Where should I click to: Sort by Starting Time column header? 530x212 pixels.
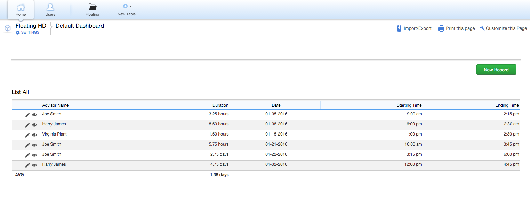409,105
